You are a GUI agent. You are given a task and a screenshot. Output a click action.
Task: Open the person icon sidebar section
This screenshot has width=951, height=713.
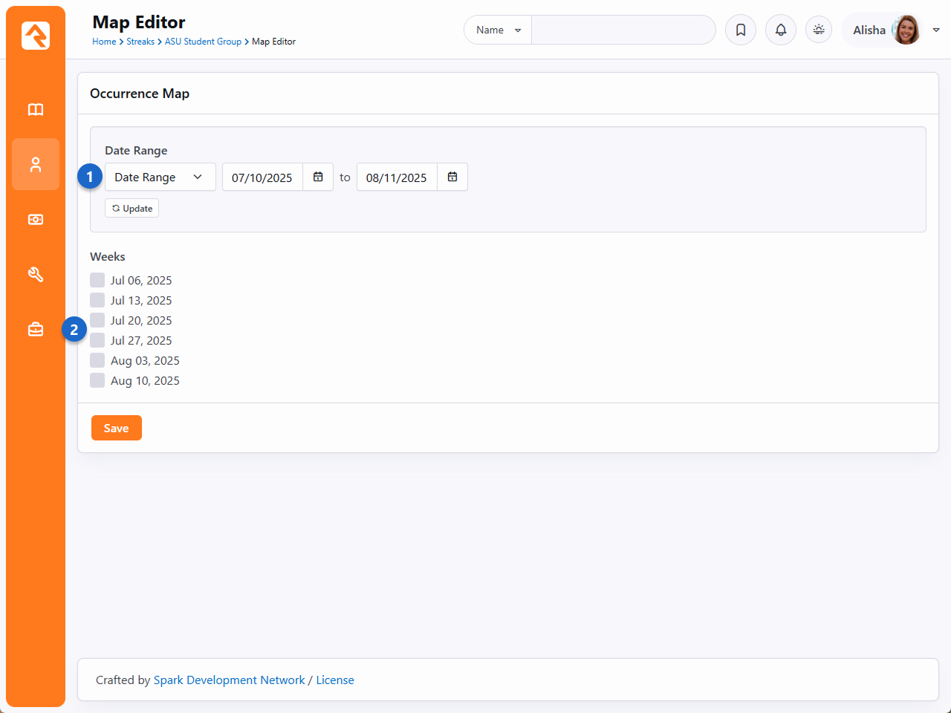36,165
